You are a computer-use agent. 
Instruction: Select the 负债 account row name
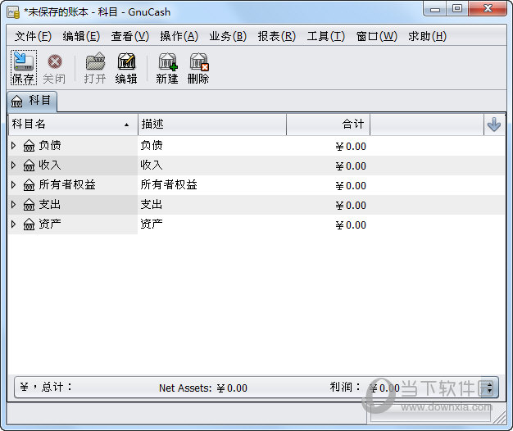coord(50,145)
